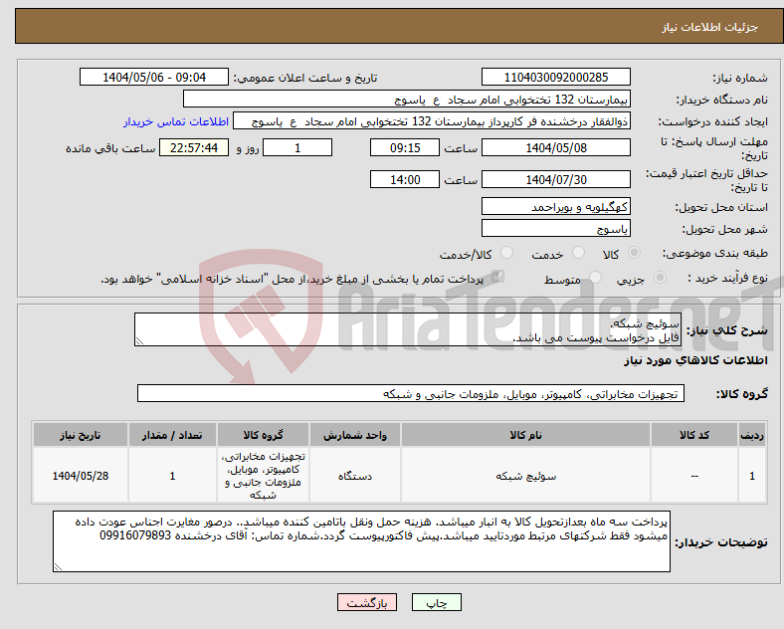784x629 pixels.
Task: Select the جزیی purchase type radio
Action: 660,278
